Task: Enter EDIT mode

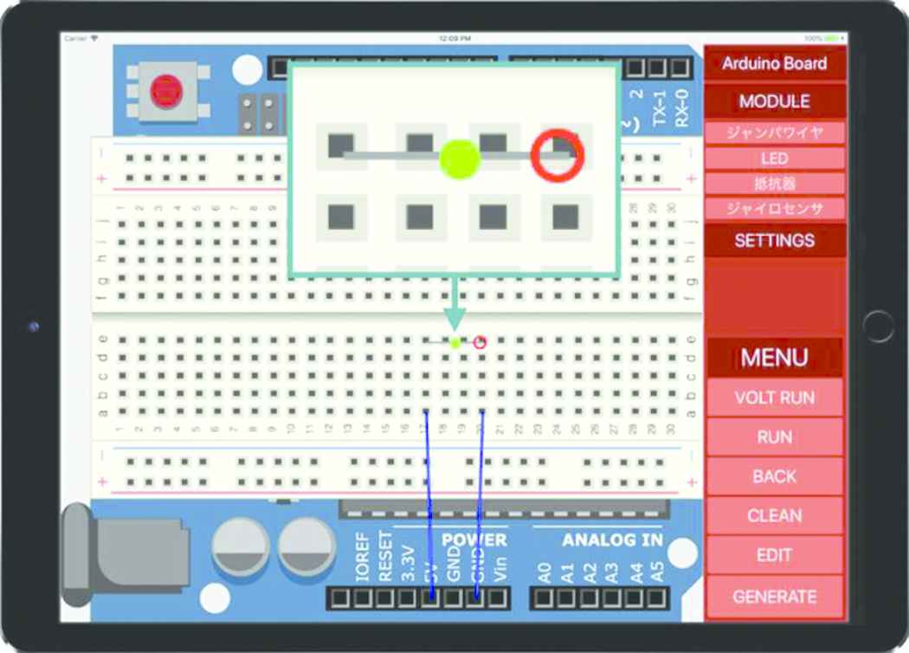Action: point(775,555)
